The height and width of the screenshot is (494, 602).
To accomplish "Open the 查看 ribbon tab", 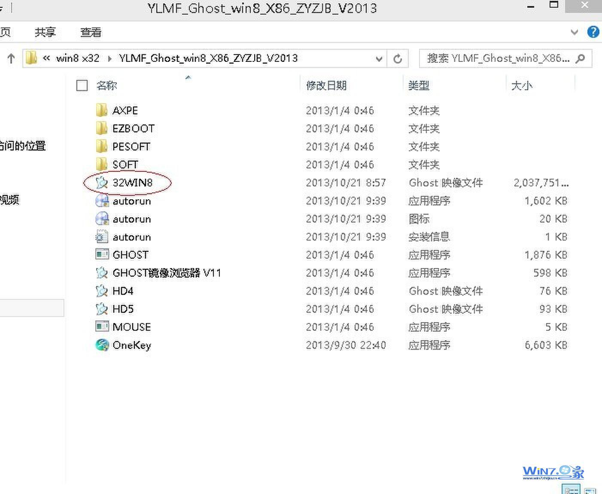I will point(91,32).
